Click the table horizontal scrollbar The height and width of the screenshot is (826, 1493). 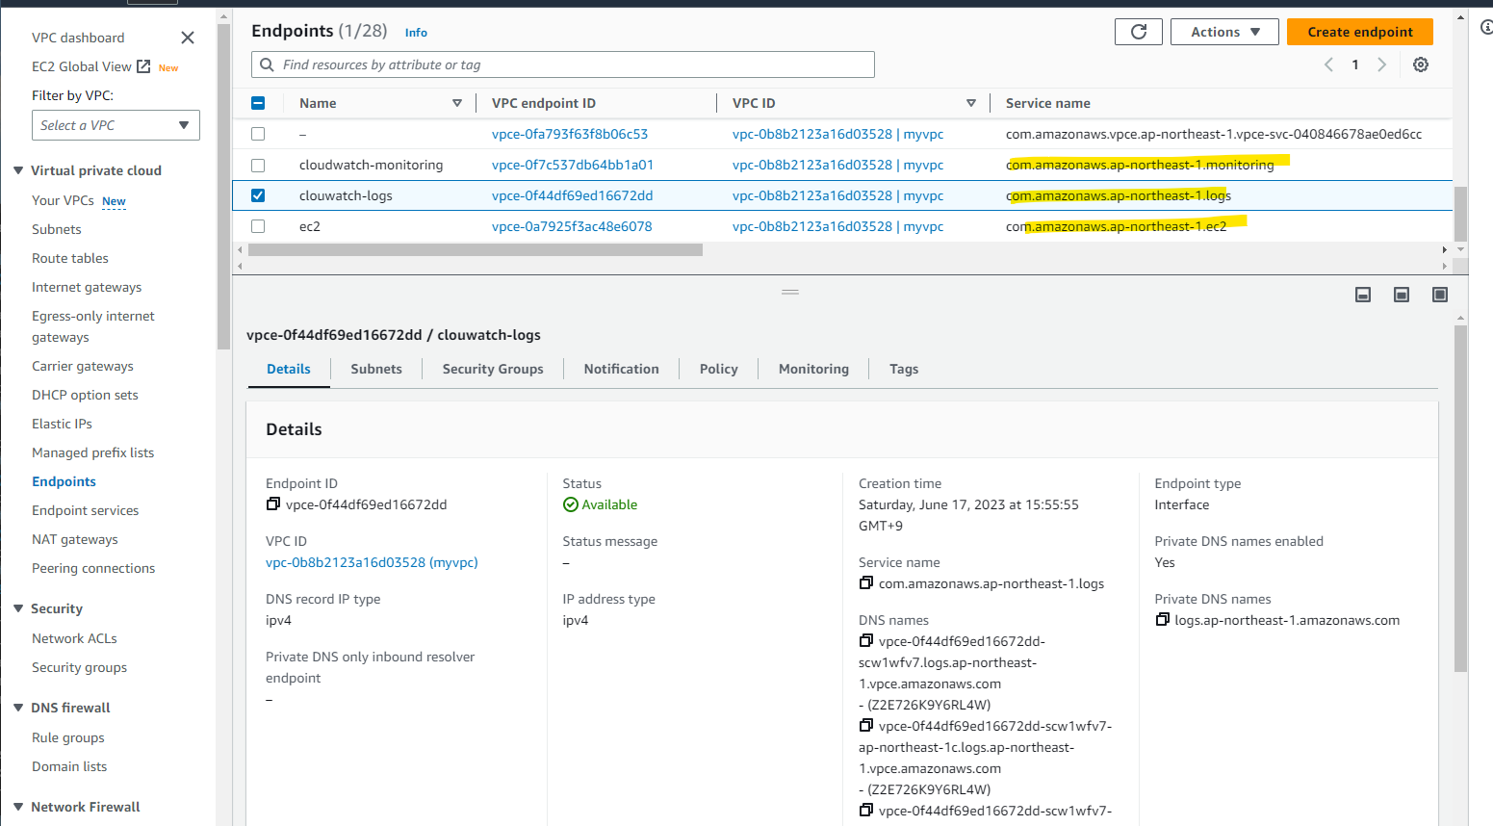(476, 249)
